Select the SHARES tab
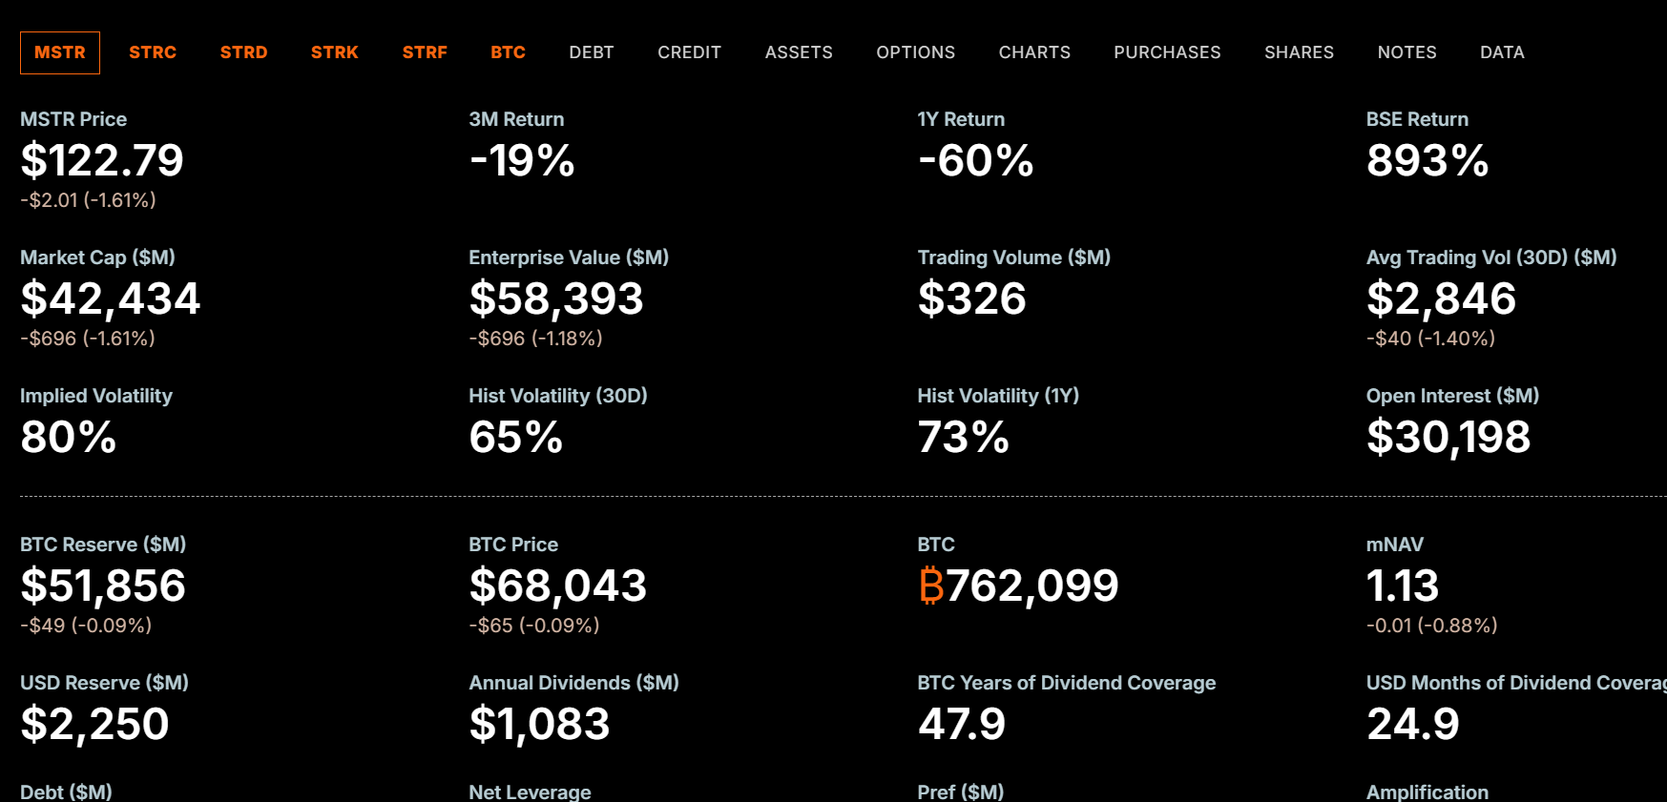 click(x=1299, y=52)
